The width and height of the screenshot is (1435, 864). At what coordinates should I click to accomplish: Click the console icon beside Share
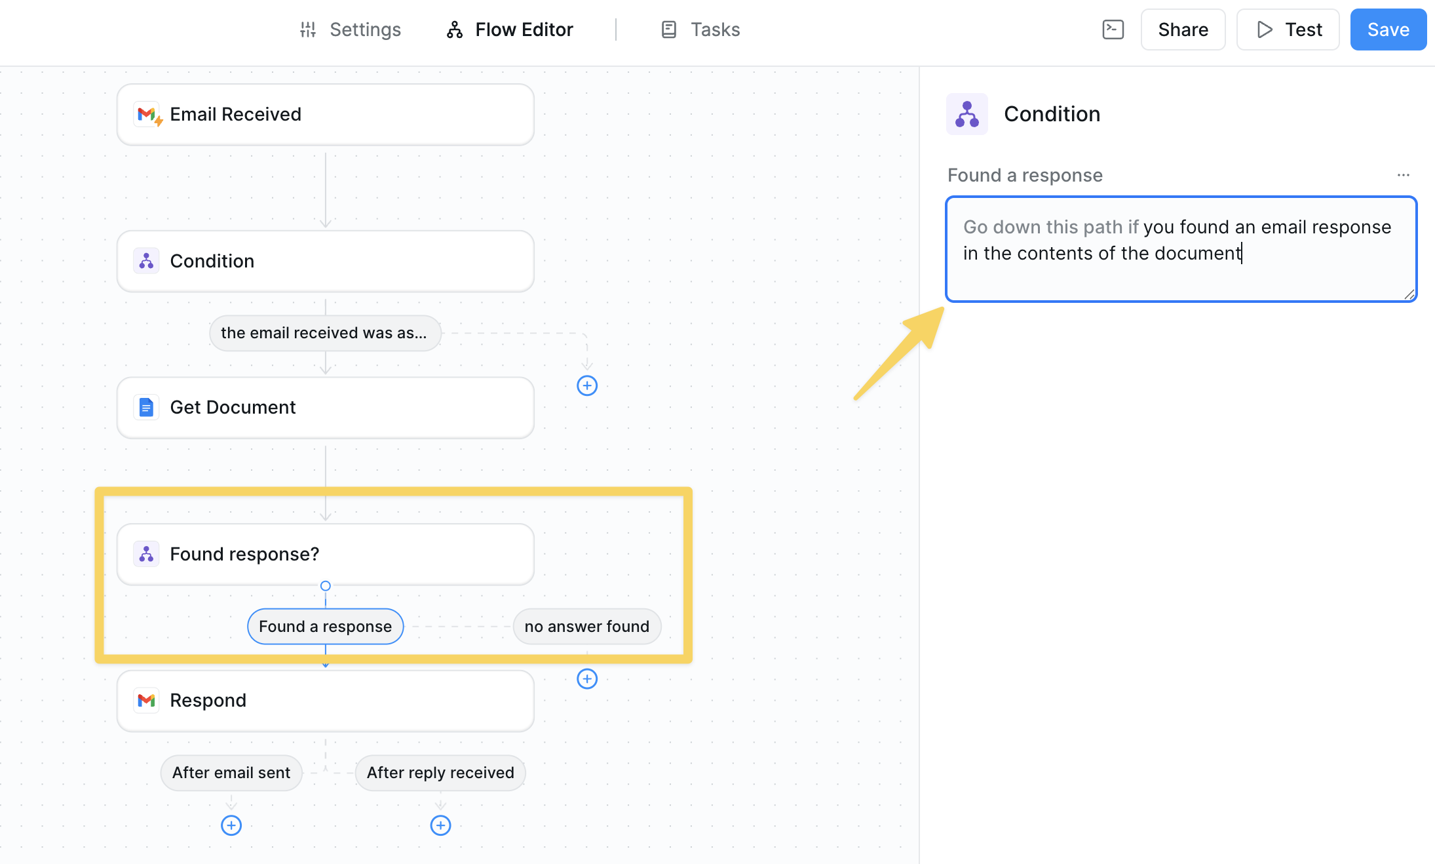(1113, 29)
